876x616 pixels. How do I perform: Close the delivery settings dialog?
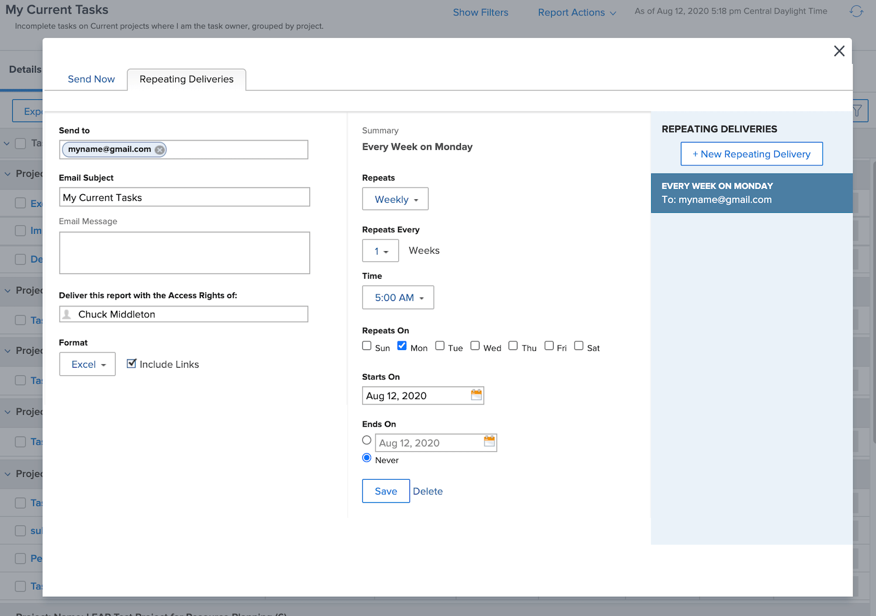pos(839,51)
